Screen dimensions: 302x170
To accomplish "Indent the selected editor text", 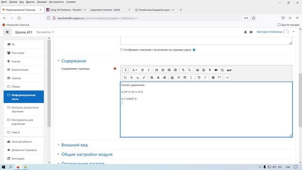I will tap(175, 70).
